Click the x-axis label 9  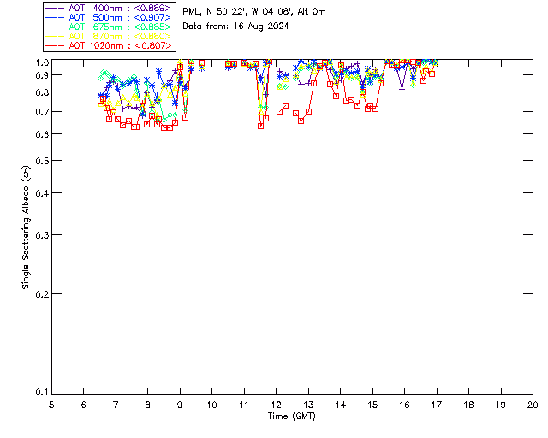(180, 405)
